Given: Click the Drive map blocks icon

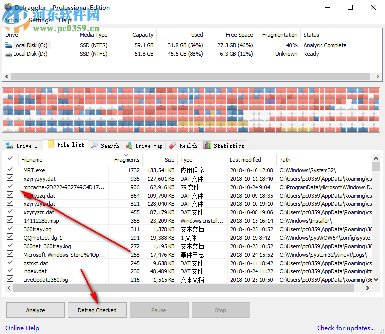Looking at the screenshot, I should pos(129,145).
